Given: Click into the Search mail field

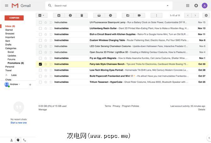Looking at the screenshot, I should pyautogui.click(x=109, y=6).
